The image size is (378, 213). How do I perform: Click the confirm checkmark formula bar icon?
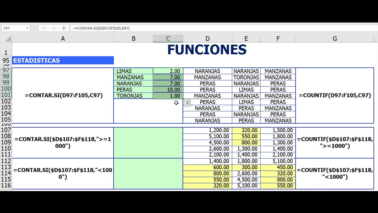coord(54,28)
